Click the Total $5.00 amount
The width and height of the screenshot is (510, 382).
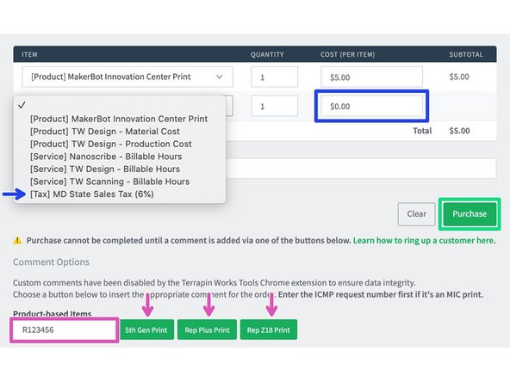(x=459, y=131)
